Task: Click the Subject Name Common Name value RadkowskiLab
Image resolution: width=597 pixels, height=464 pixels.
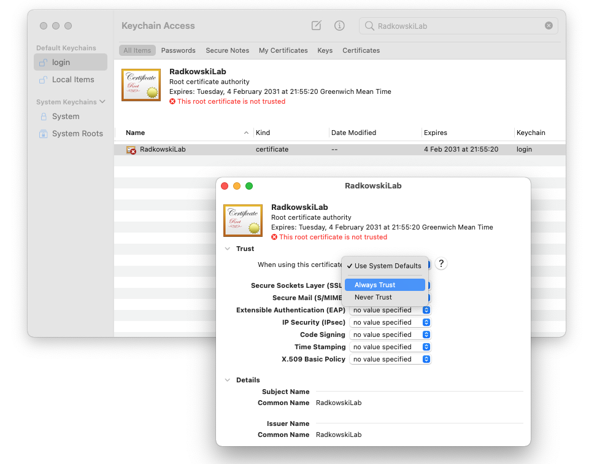Action: point(339,403)
